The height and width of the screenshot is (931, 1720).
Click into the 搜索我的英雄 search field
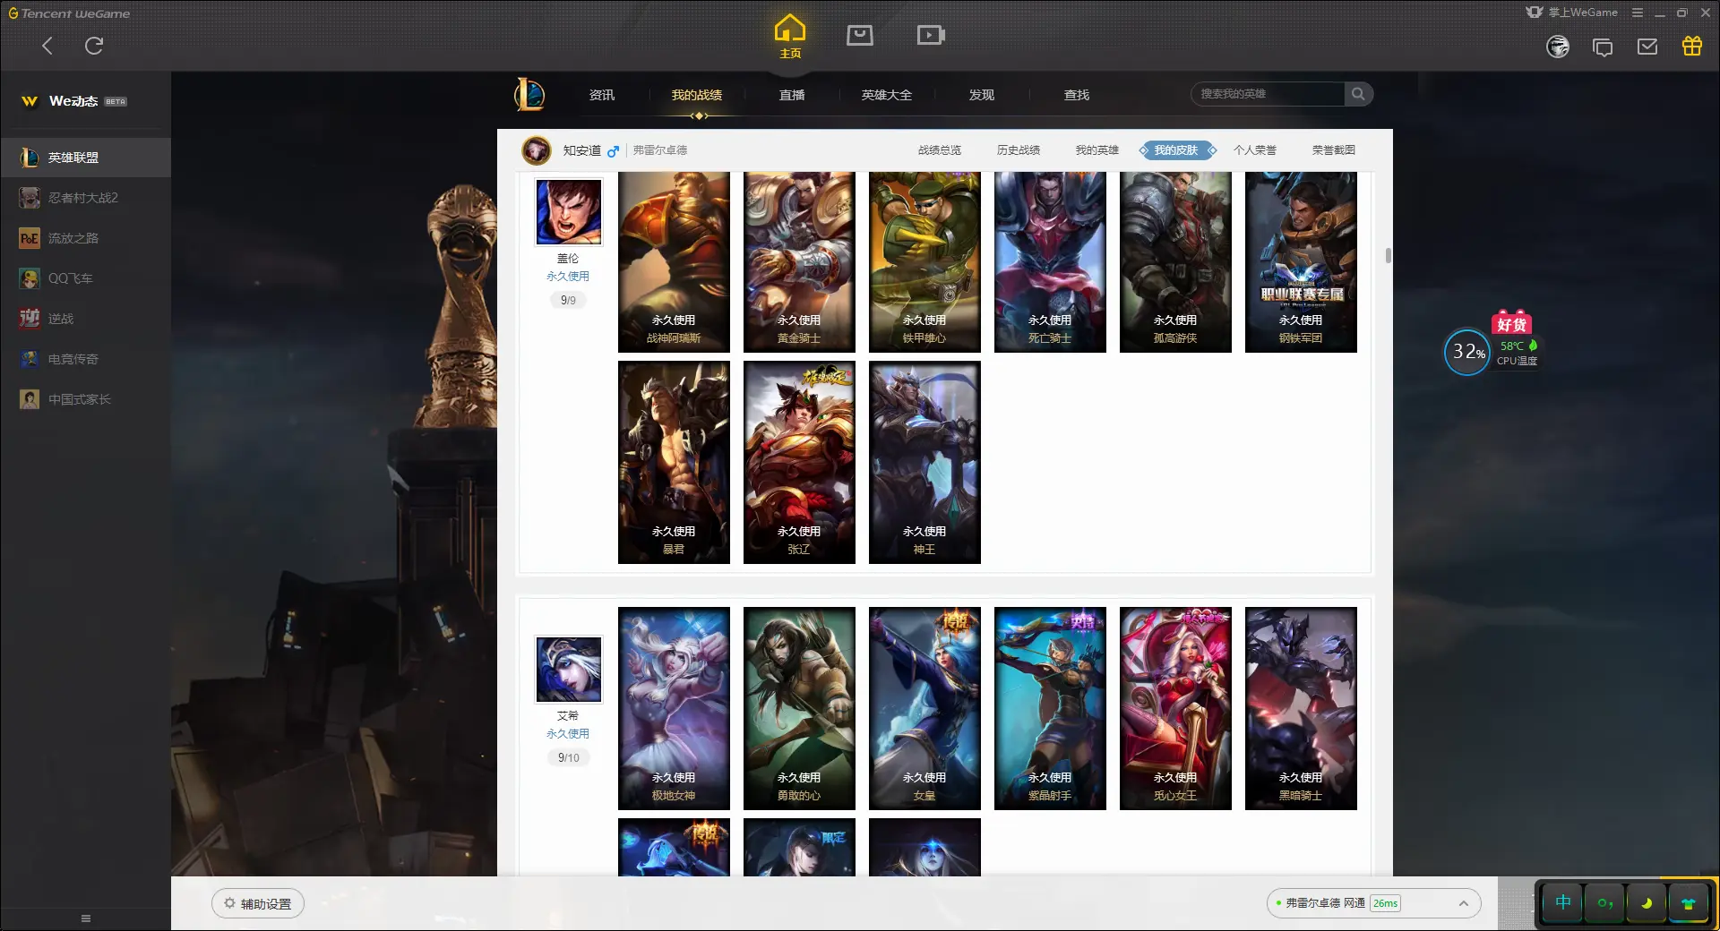click(x=1268, y=94)
